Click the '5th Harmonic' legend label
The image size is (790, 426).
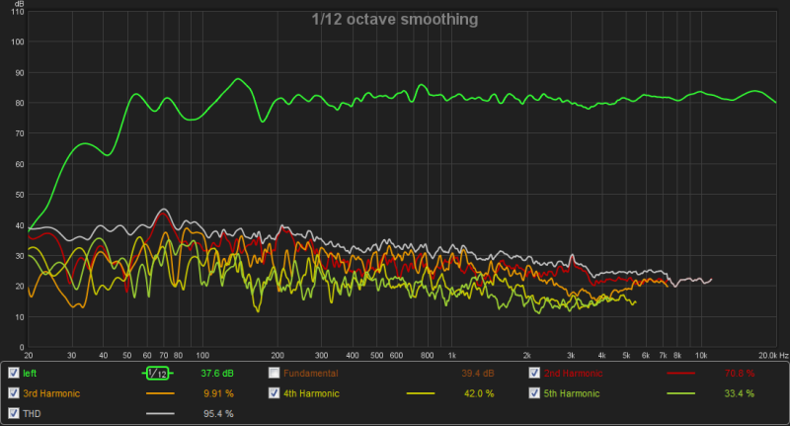[x=572, y=393]
